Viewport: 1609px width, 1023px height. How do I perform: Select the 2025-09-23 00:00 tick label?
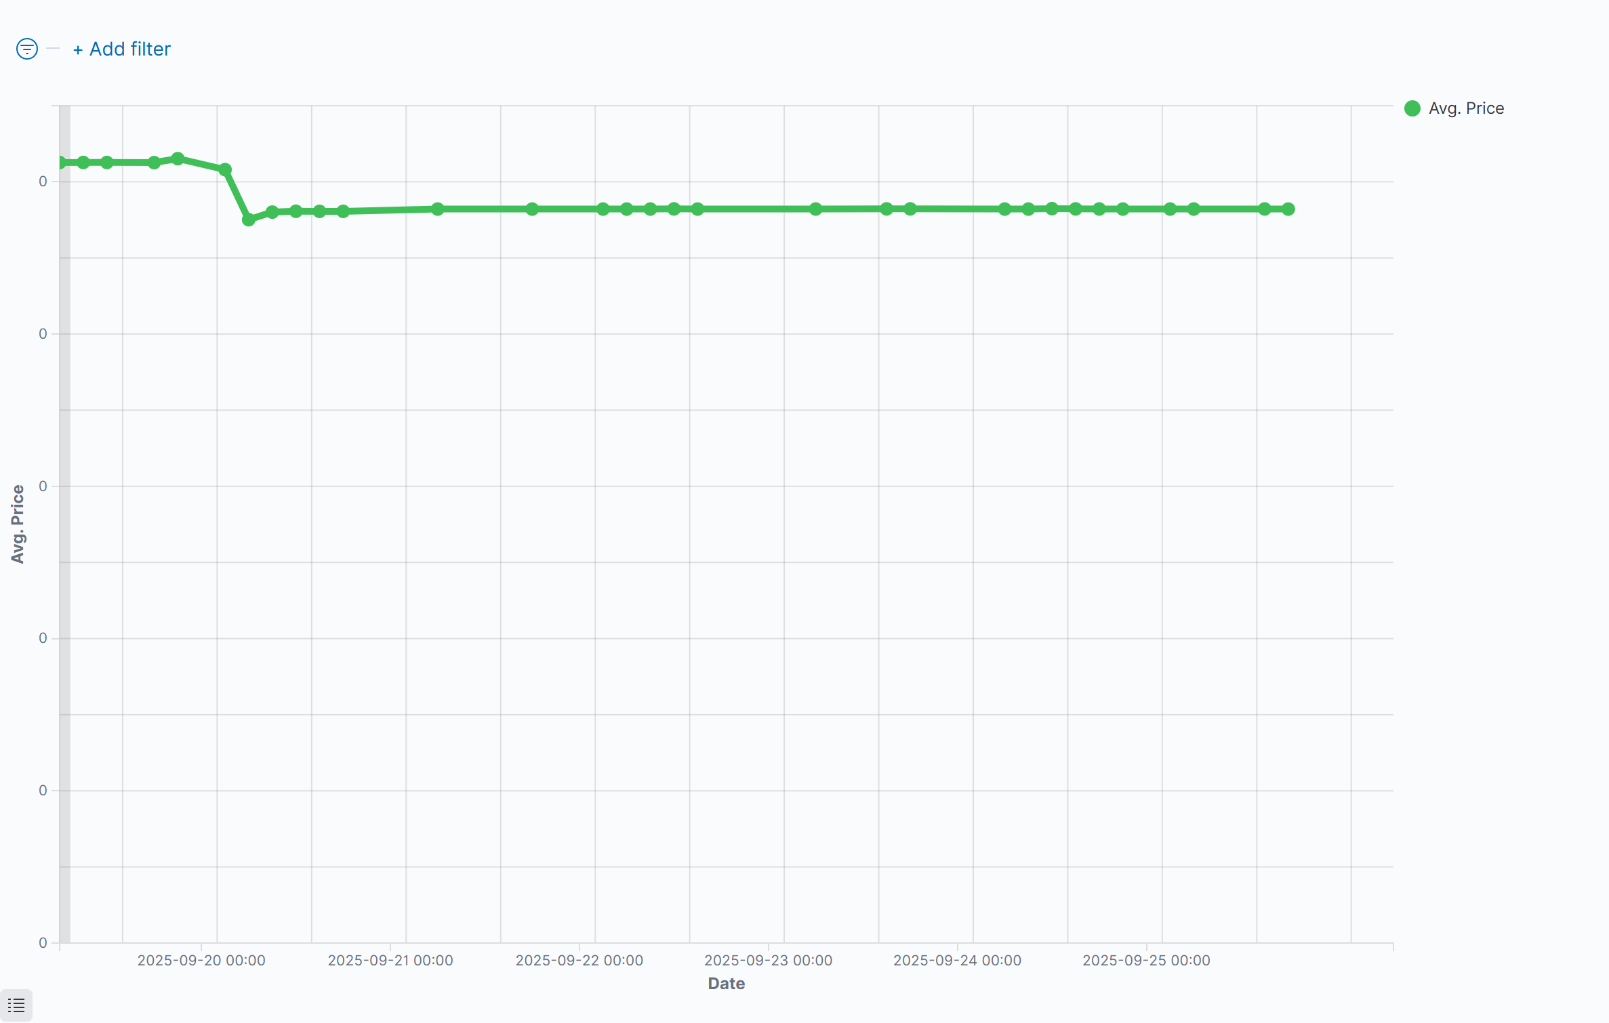click(x=768, y=960)
